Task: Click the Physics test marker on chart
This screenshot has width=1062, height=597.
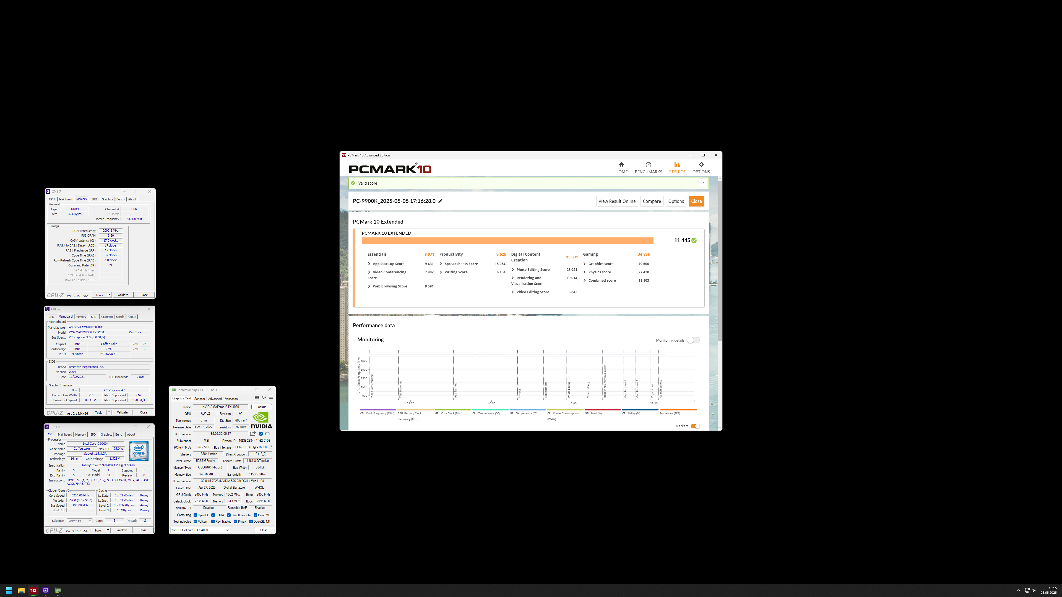Action: click(652, 391)
